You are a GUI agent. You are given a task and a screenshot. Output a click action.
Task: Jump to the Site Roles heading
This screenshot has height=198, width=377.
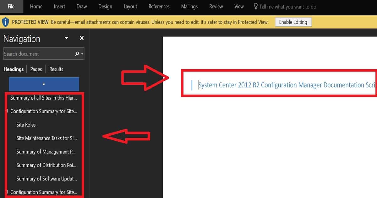point(26,125)
